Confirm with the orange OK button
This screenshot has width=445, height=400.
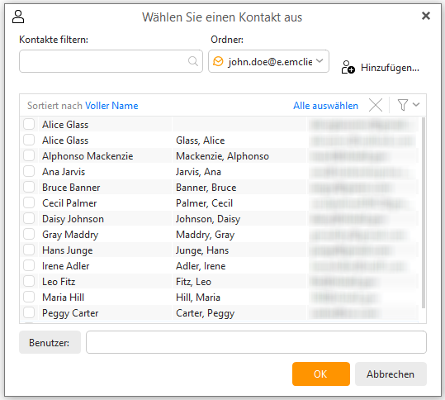click(320, 374)
